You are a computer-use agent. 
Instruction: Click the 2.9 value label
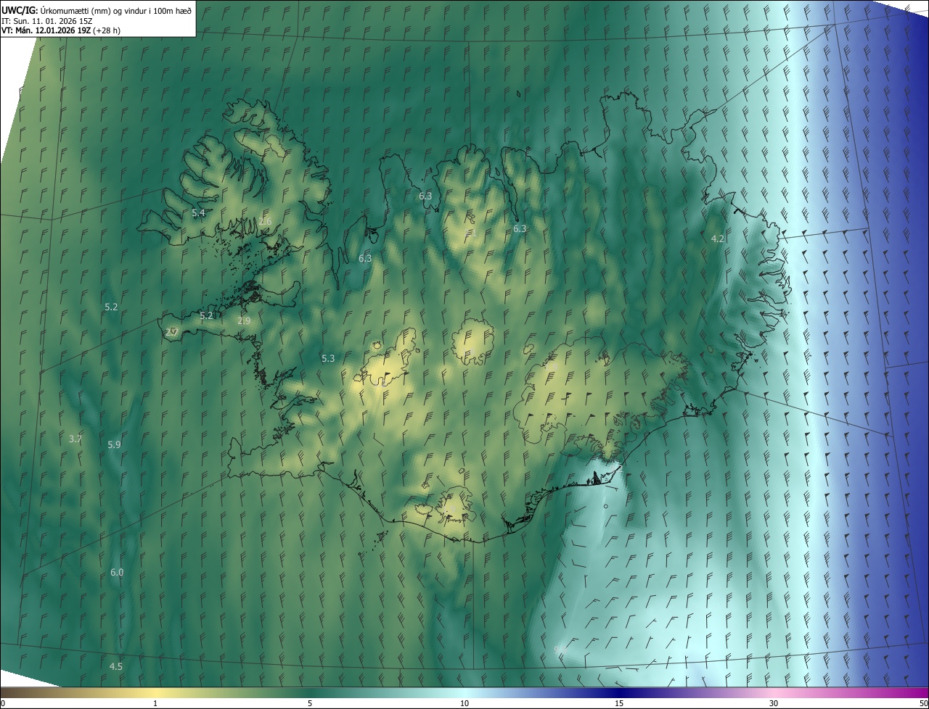[244, 320]
